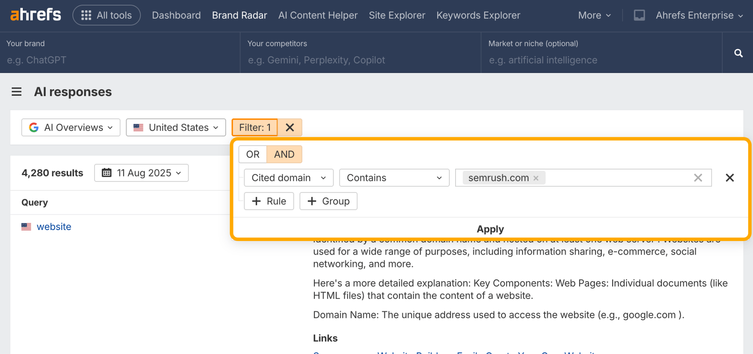Image resolution: width=753 pixels, height=354 pixels.
Task: Clear the rule value using the X icon
Action: [x=698, y=178]
